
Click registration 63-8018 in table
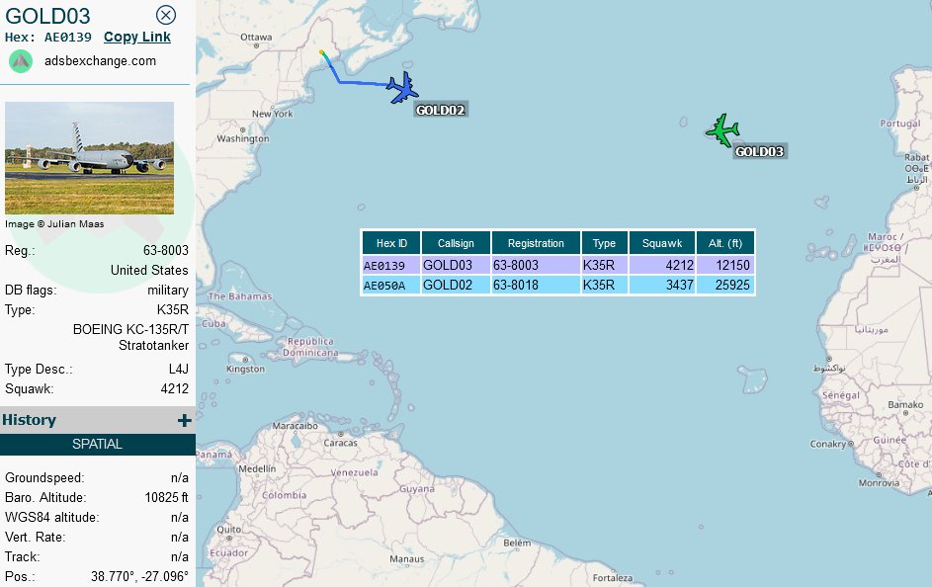pyautogui.click(x=536, y=286)
